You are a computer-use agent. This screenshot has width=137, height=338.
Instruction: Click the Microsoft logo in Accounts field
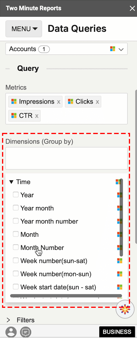(x=113, y=49)
